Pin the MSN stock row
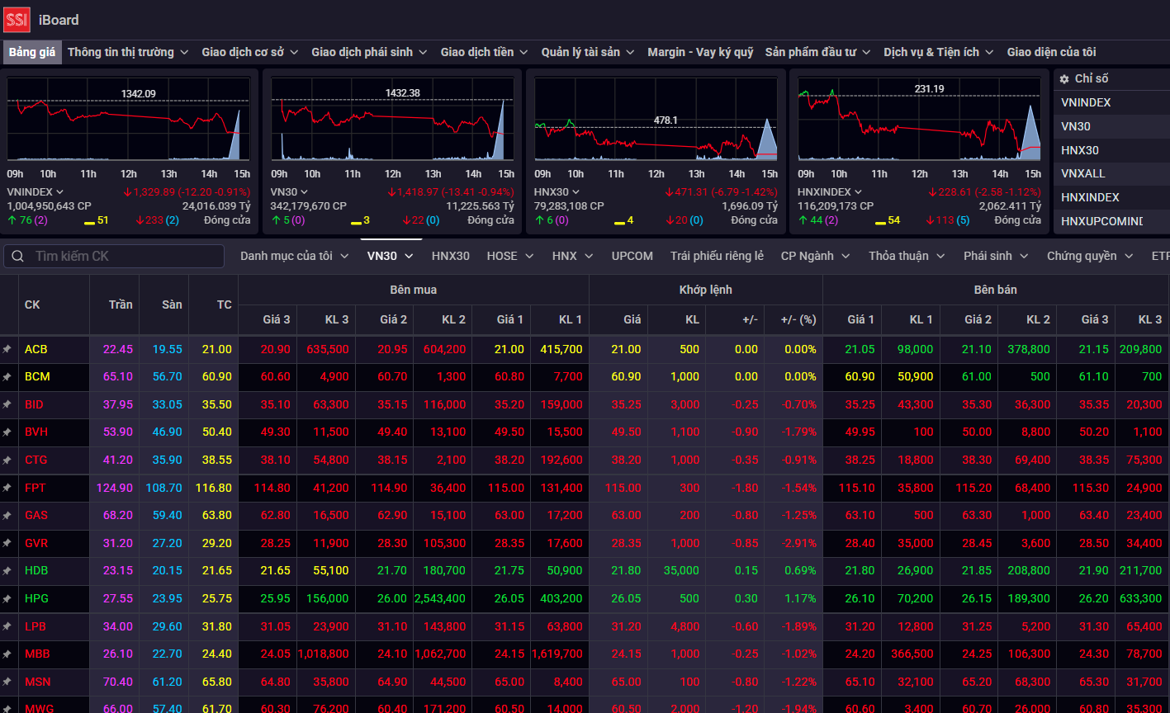 7,682
